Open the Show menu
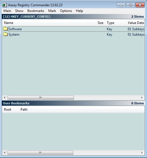 point(19,11)
